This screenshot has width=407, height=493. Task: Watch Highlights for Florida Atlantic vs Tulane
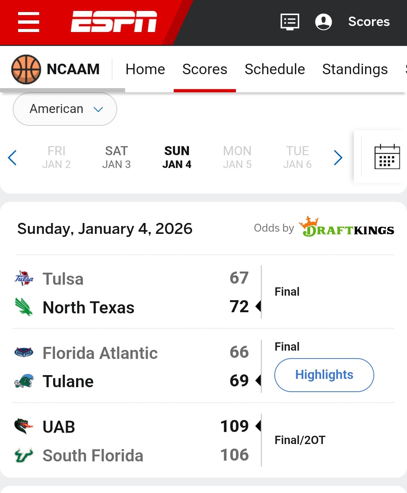pyautogui.click(x=324, y=375)
